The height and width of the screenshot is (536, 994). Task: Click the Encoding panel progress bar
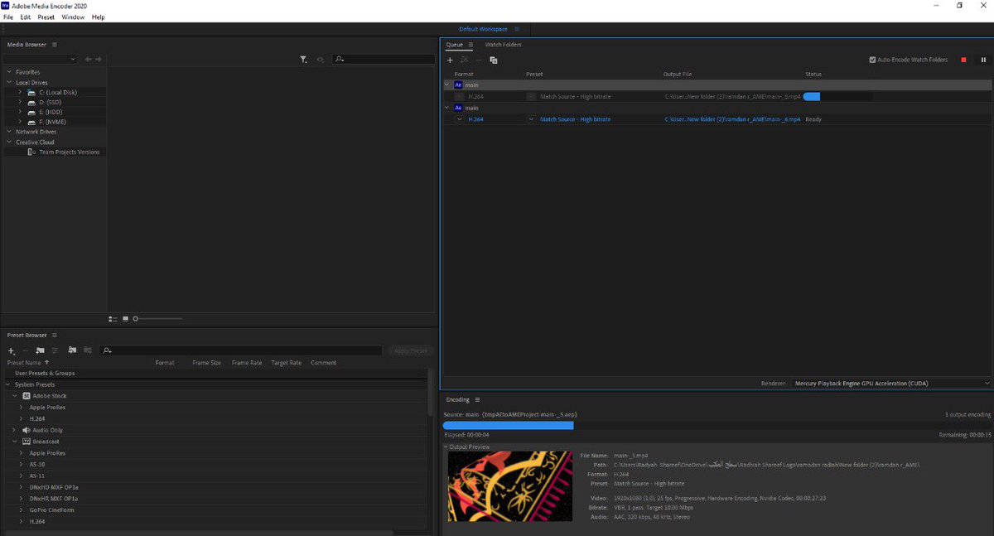click(717, 425)
